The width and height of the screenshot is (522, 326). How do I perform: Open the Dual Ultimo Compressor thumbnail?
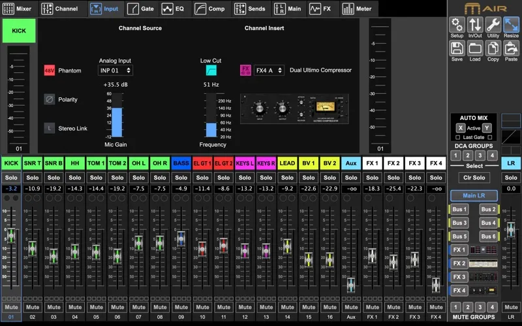click(x=294, y=109)
